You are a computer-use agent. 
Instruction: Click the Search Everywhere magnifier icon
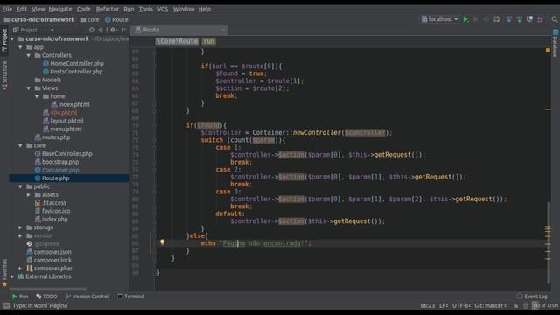554,19
